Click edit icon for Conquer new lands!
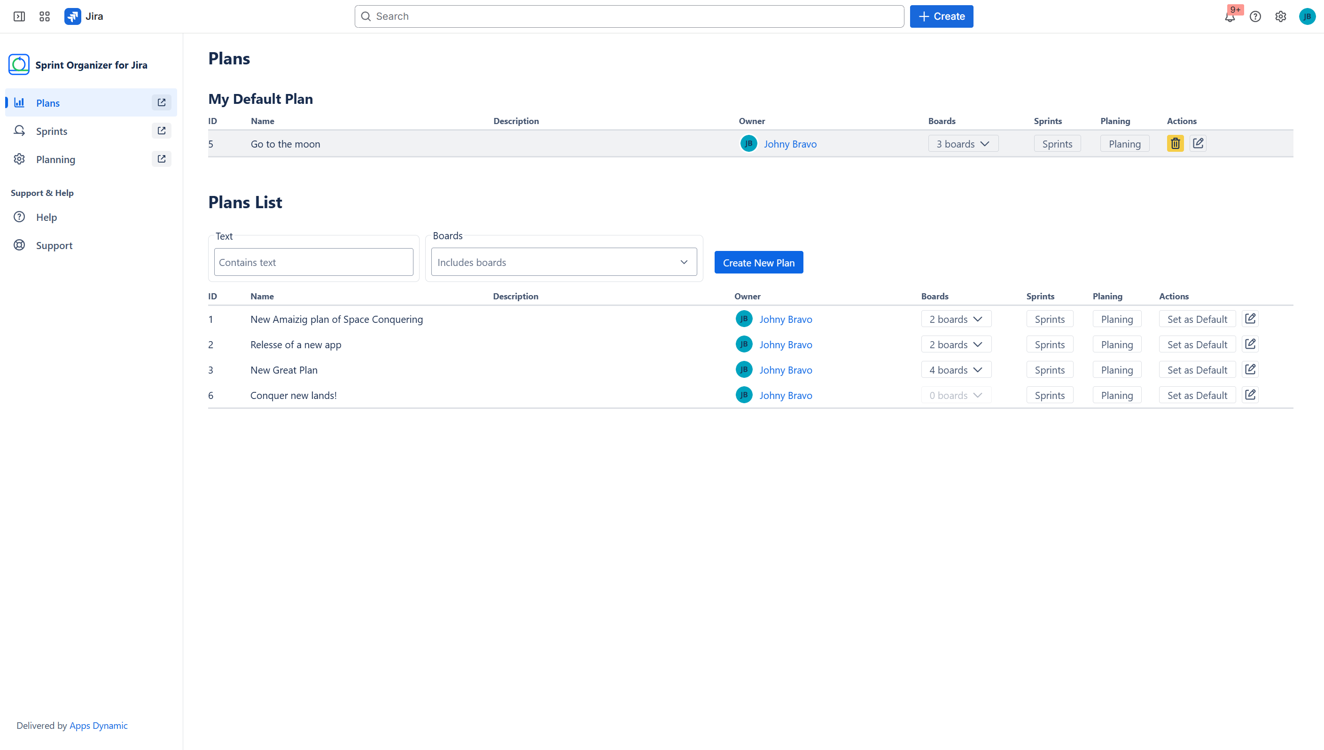The width and height of the screenshot is (1324, 750). pos(1250,395)
